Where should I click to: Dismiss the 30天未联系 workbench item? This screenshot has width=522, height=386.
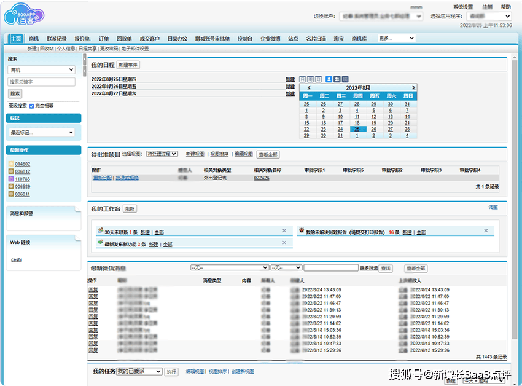284,230
